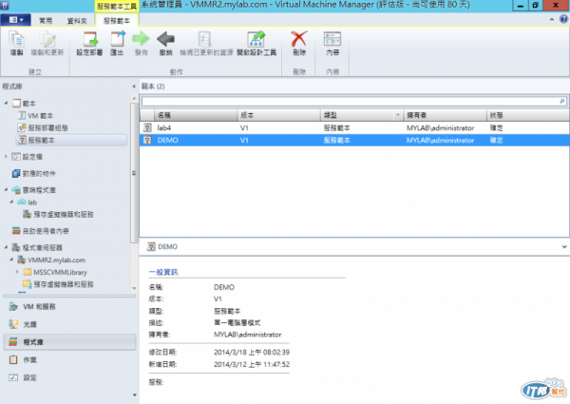Open the blue application menu dropdown
The image size is (570, 404).
click(15, 20)
